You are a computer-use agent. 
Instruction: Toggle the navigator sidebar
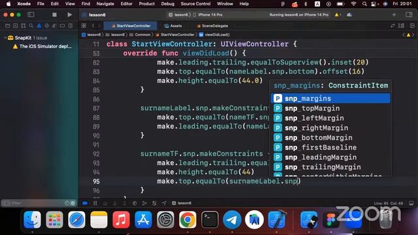31,14
